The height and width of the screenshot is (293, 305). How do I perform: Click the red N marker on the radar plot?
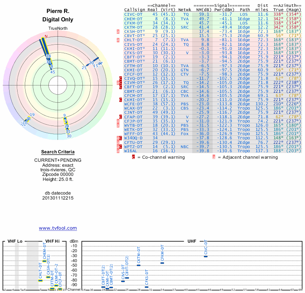[x=46, y=37]
